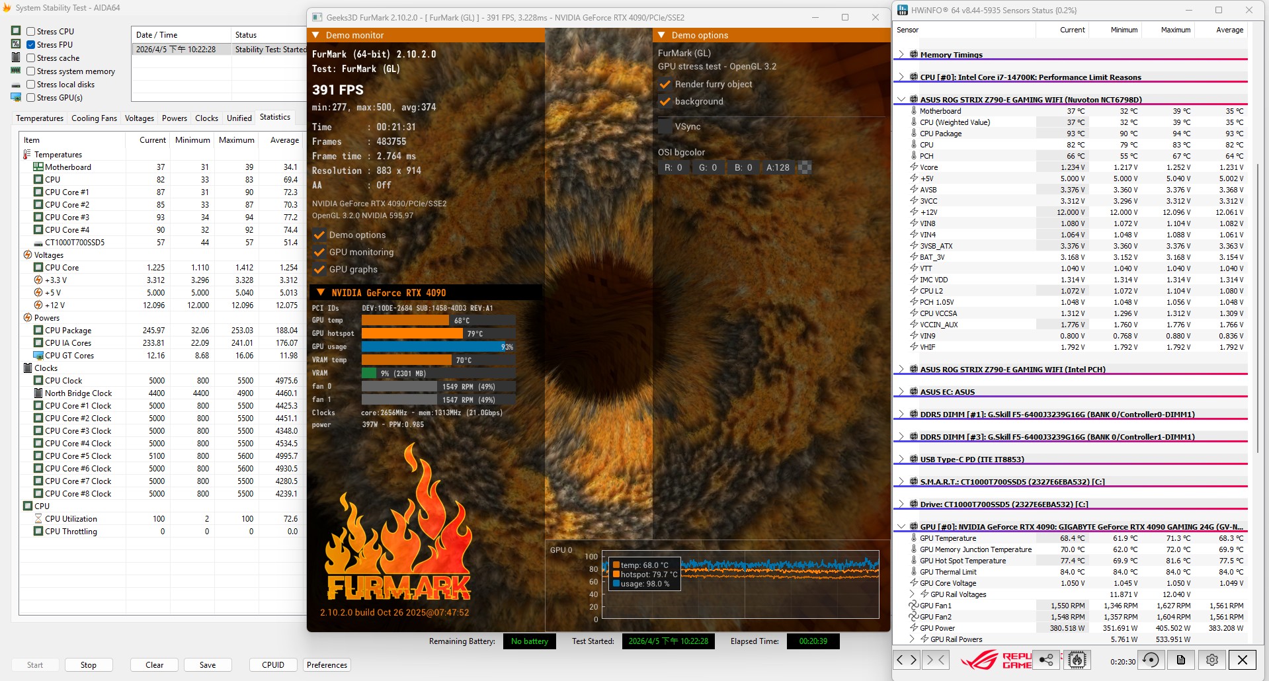Viewport: 1269px width, 681px height.
Task: Click the HWiNFO share/network sensors icon
Action: click(x=1046, y=659)
